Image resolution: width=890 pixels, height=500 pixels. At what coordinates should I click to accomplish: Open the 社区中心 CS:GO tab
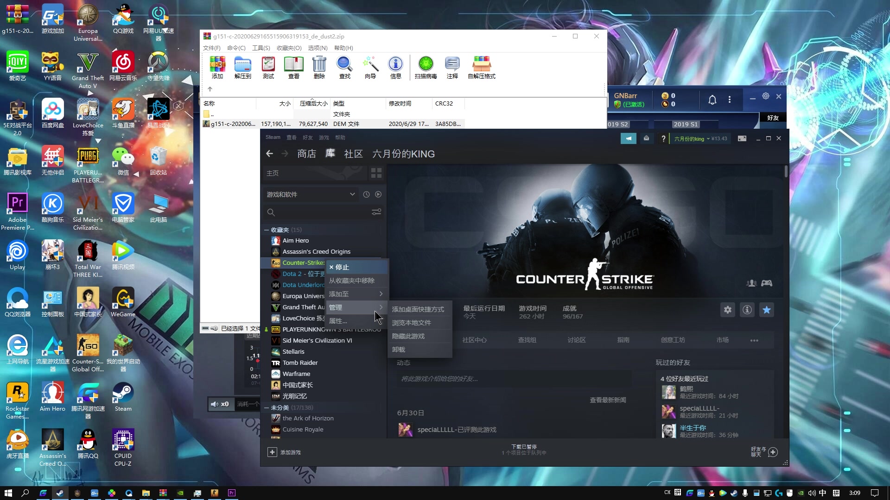[x=474, y=340]
